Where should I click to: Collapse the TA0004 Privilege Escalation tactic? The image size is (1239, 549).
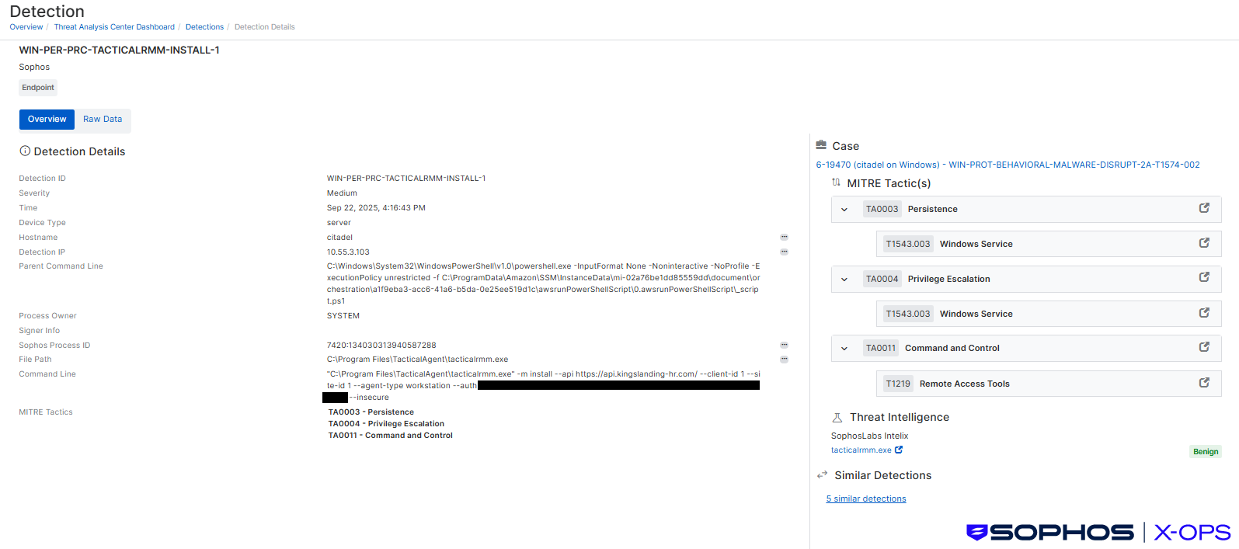tap(844, 280)
